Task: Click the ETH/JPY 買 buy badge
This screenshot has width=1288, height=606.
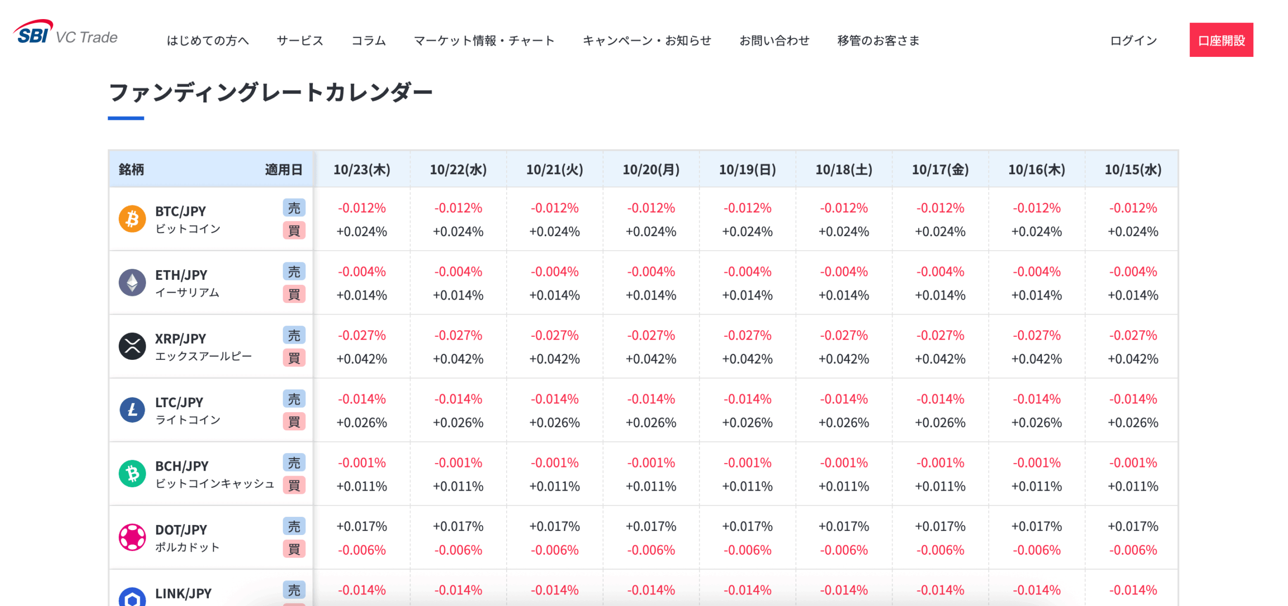Action: pyautogui.click(x=294, y=294)
